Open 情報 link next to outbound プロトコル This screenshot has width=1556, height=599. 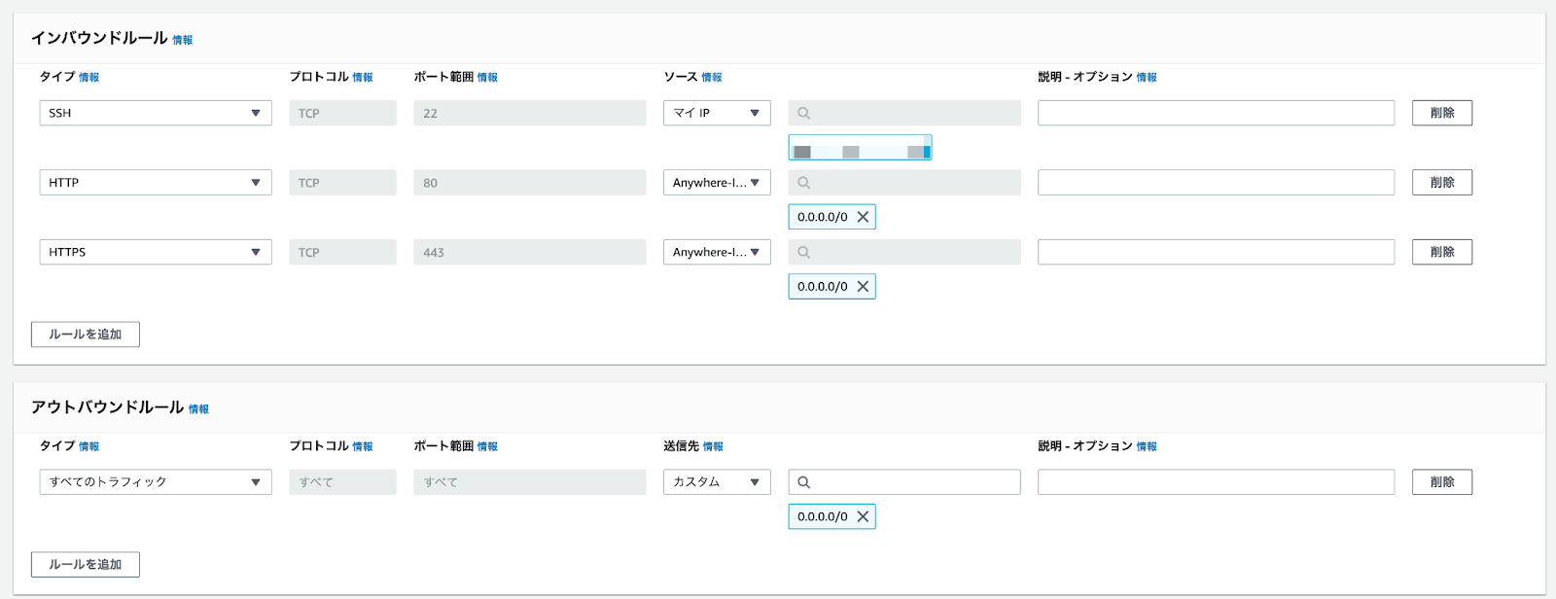tap(363, 447)
